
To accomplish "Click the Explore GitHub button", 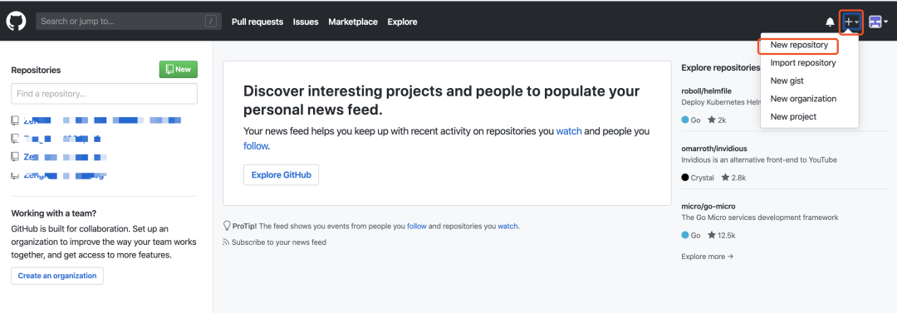I will 281,174.
